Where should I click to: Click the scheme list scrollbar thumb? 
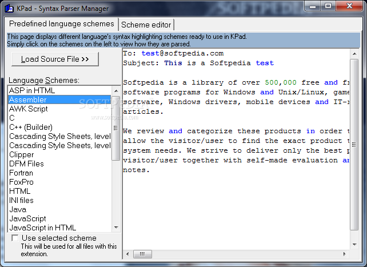116,128
